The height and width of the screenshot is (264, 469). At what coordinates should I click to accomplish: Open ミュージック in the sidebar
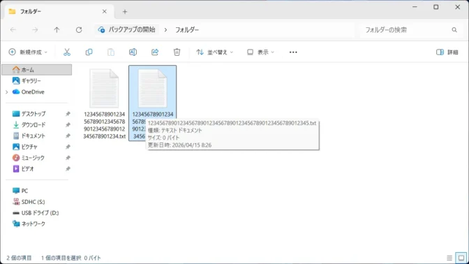28,158
